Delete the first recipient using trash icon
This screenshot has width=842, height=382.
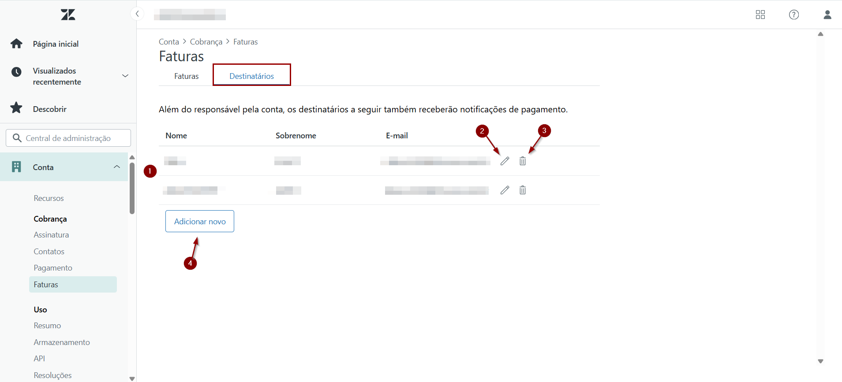click(523, 161)
